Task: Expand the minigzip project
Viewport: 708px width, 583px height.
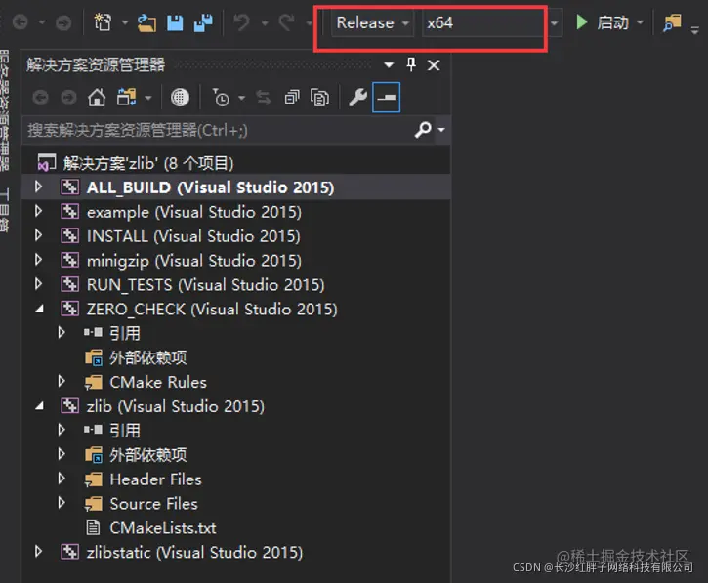Action: (38, 260)
